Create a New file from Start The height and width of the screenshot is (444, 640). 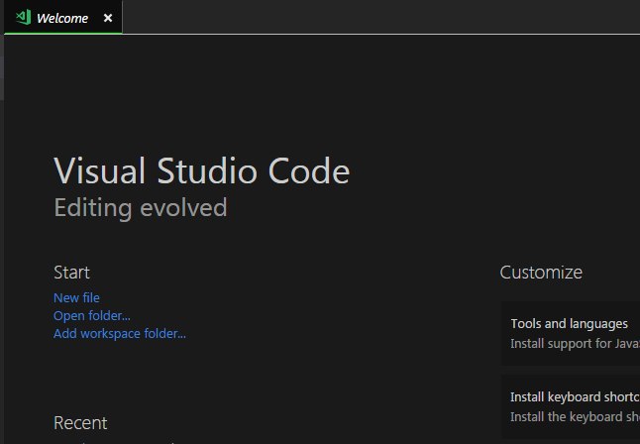point(76,297)
